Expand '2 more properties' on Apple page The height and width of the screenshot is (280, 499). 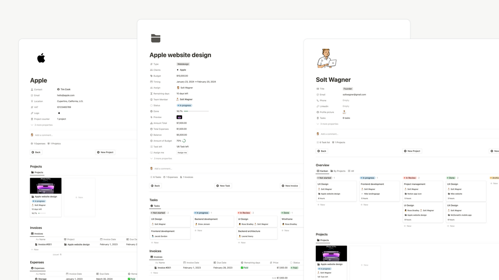coord(42,125)
